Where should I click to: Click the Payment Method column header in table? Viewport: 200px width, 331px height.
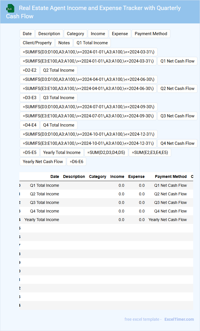click(x=171, y=177)
